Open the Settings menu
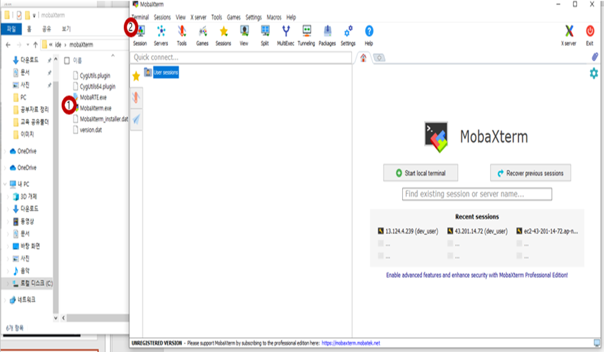The height and width of the screenshot is (352, 604). (253, 17)
